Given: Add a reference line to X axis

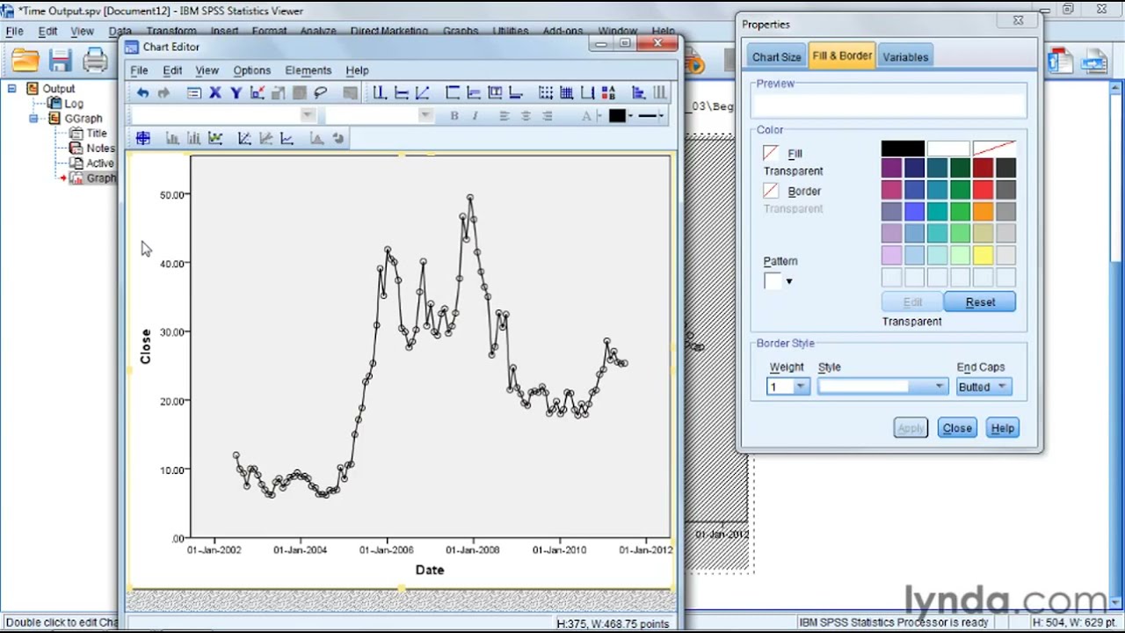Looking at the screenshot, I should [x=380, y=93].
